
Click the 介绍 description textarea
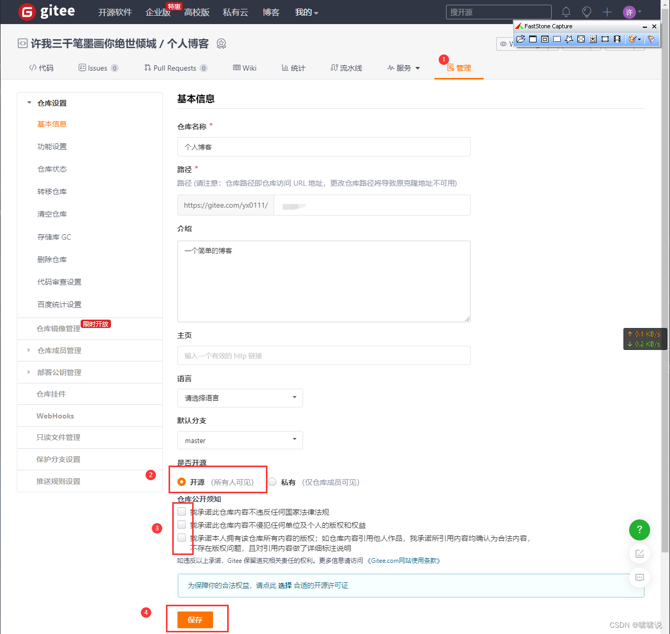pos(324,281)
